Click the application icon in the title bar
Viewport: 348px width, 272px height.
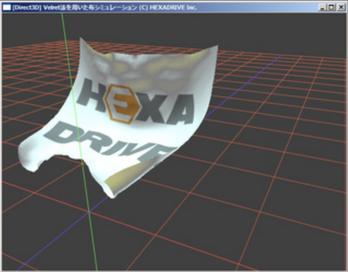tap(7, 7)
